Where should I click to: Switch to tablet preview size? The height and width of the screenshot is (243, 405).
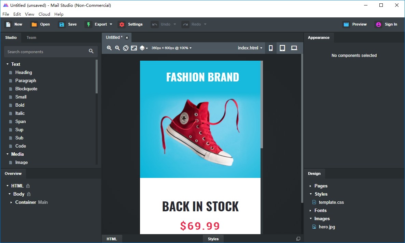click(x=282, y=48)
